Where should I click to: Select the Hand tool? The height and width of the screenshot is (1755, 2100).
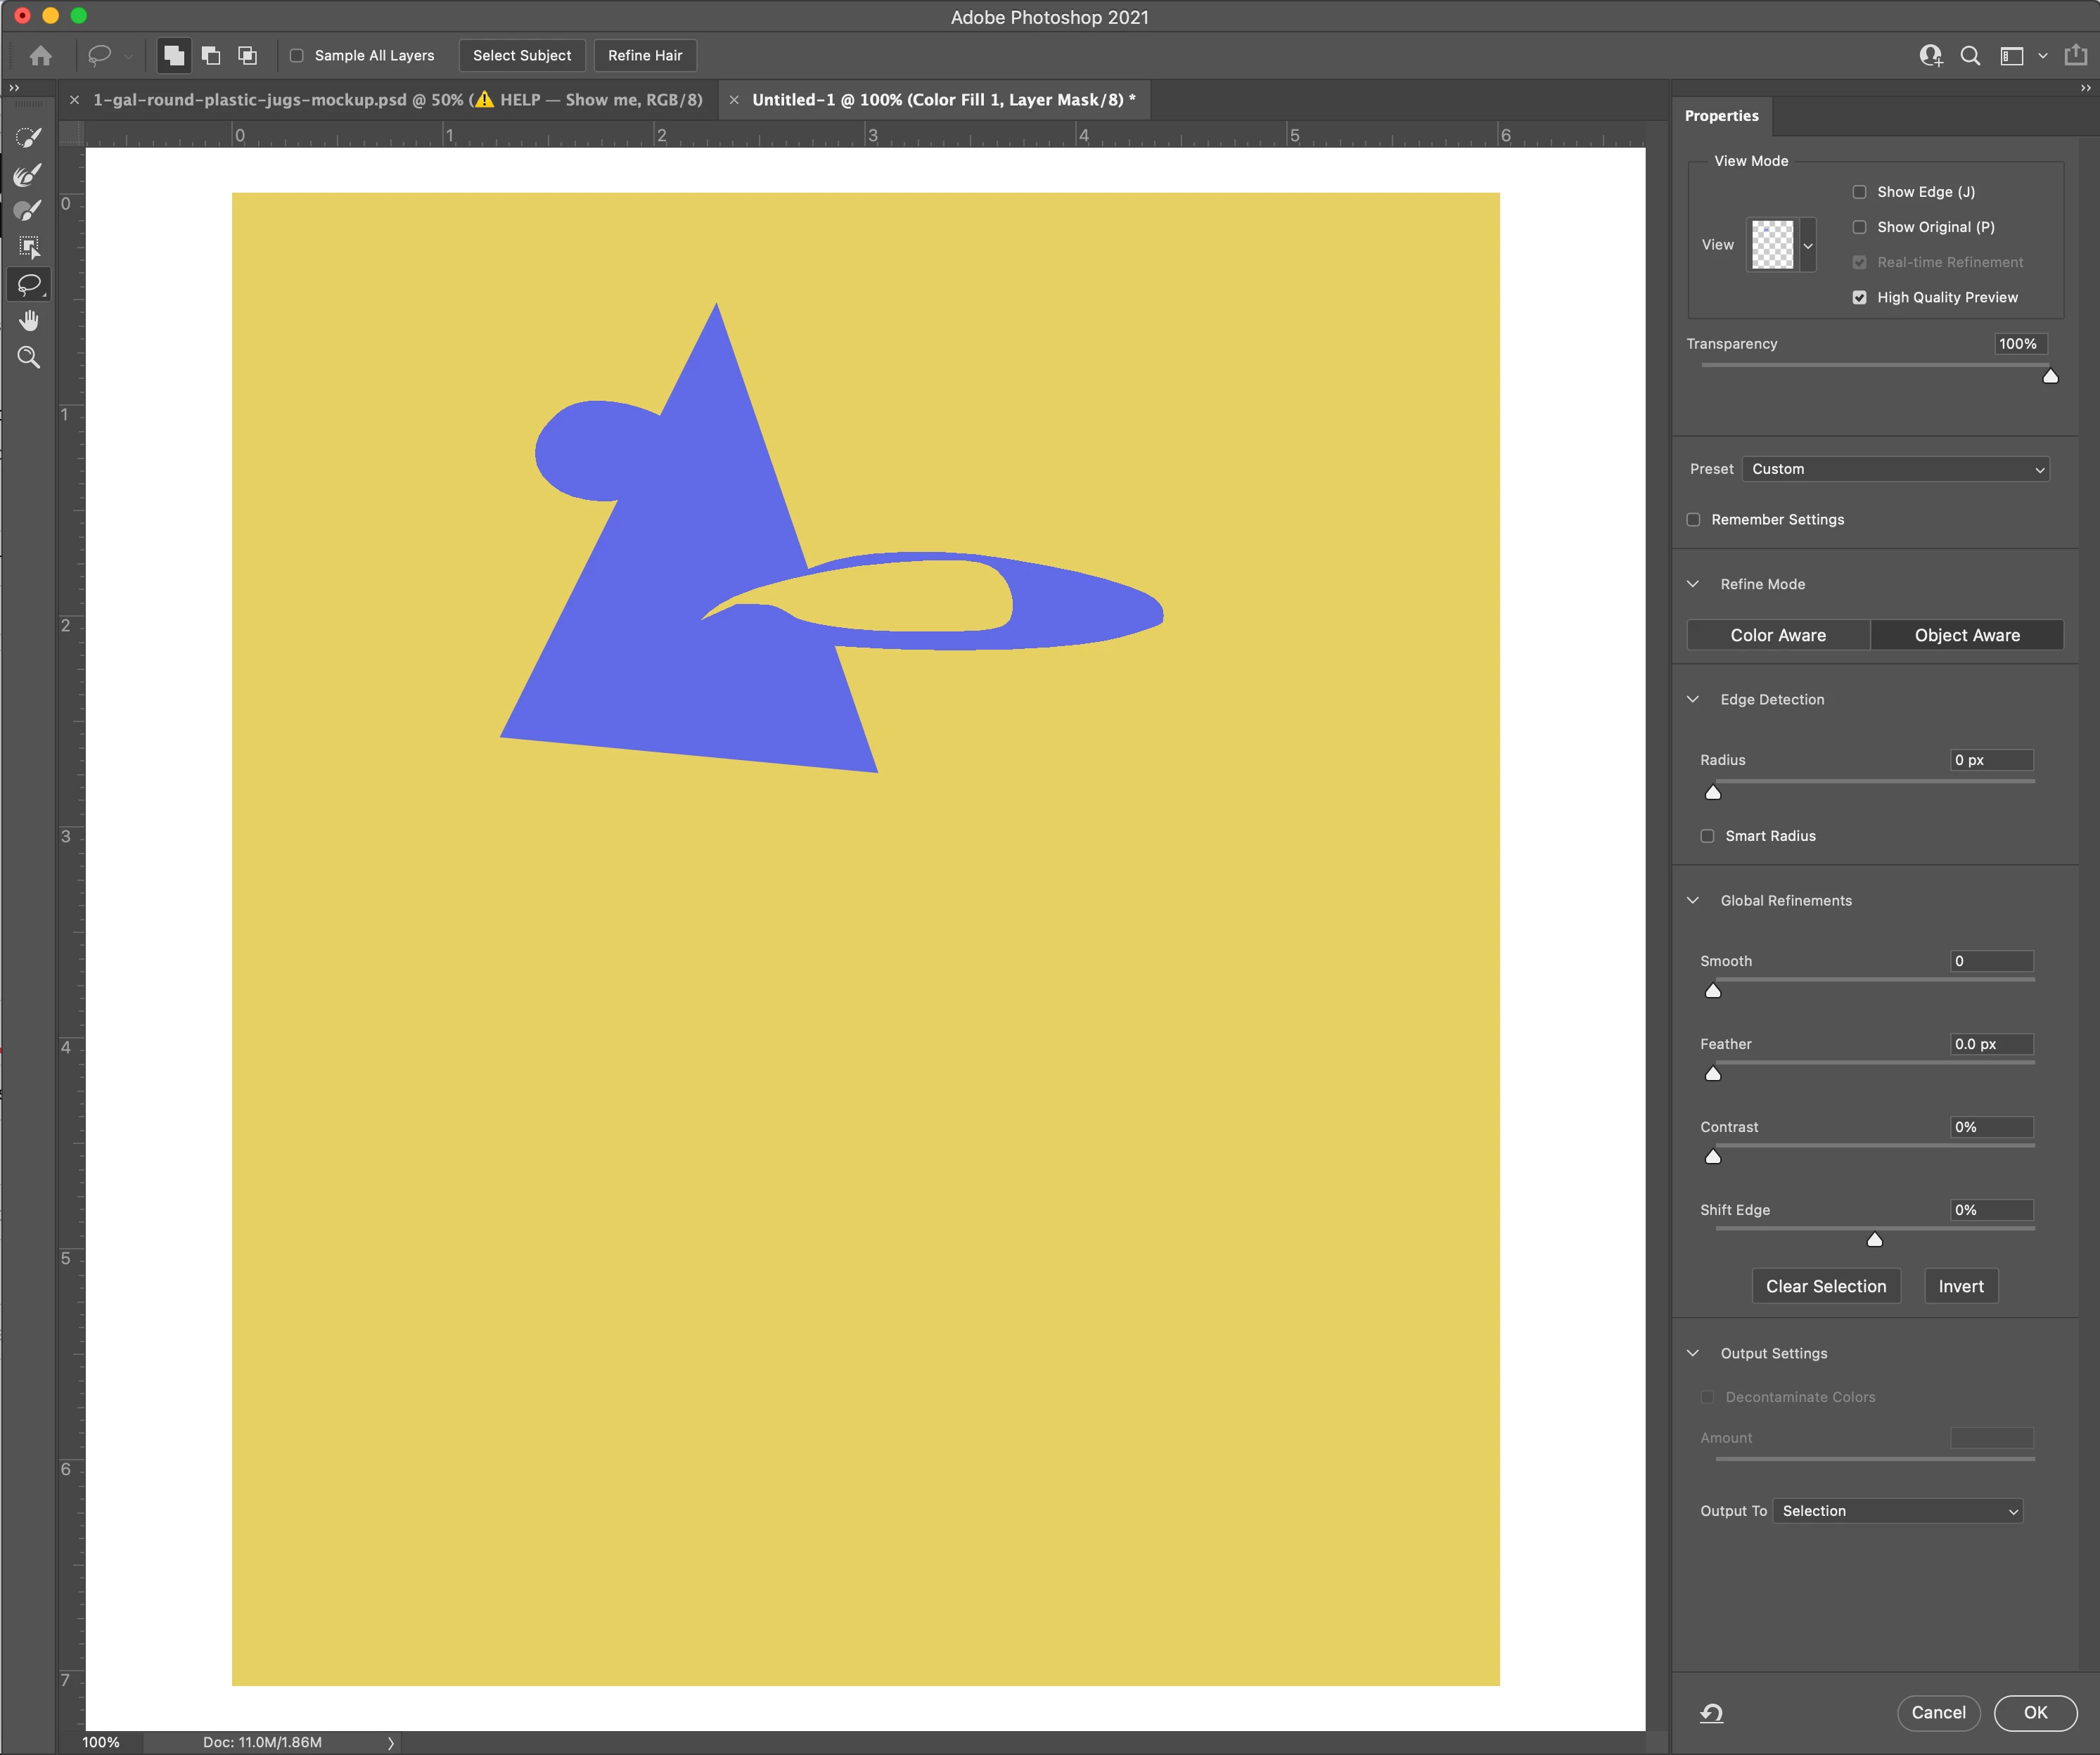(x=29, y=320)
